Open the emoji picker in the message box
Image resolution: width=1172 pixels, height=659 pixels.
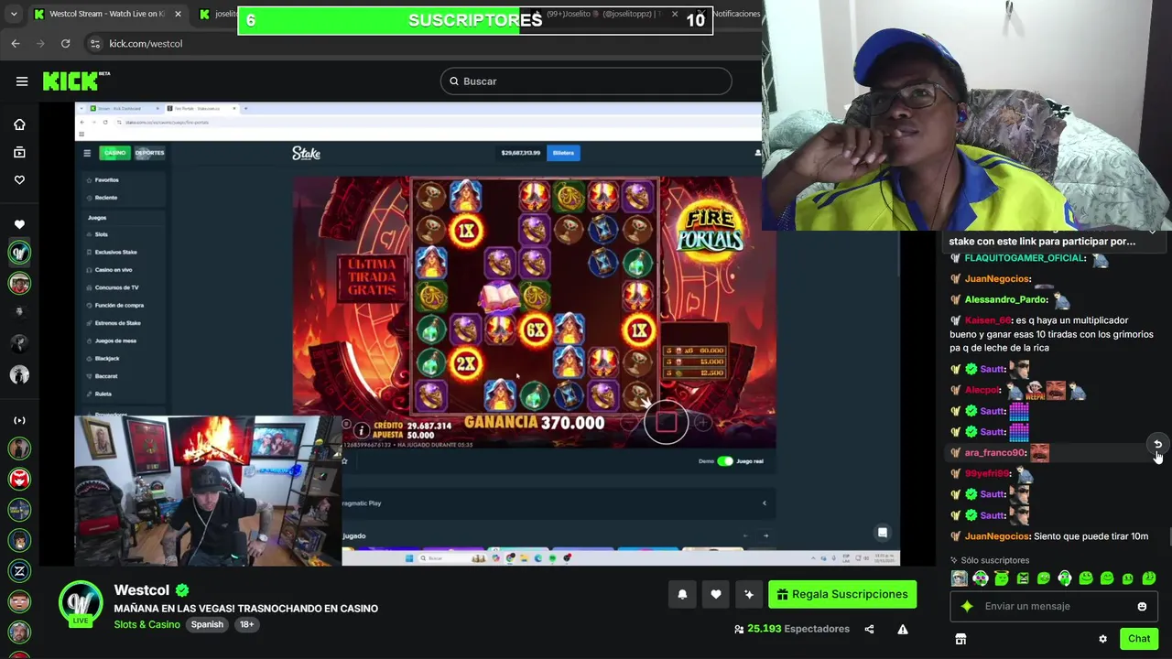1142,606
